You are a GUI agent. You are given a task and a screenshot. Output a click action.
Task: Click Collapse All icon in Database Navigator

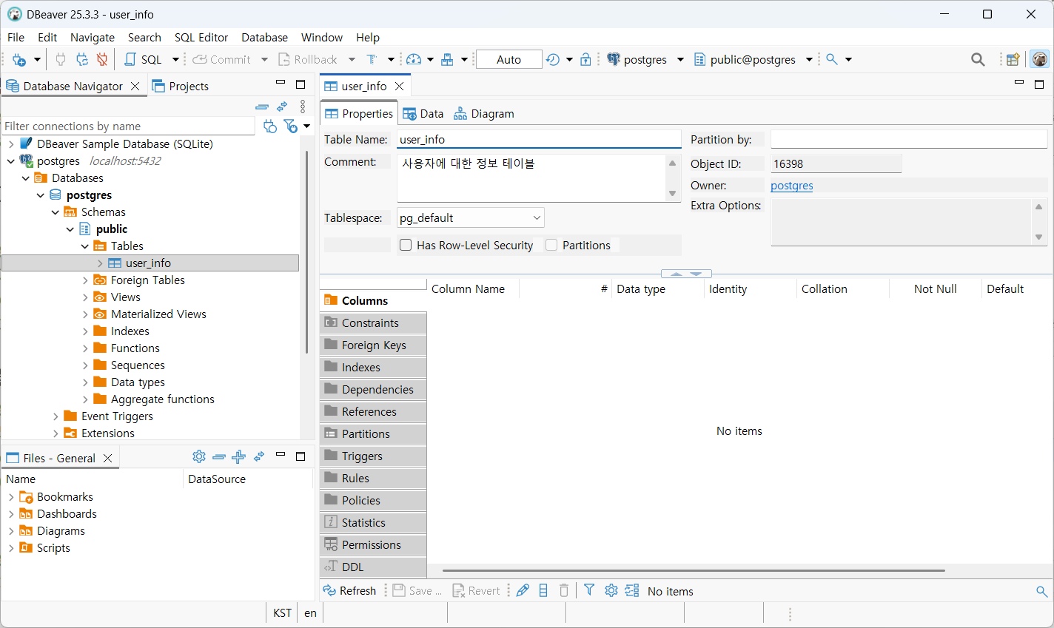[x=262, y=107]
